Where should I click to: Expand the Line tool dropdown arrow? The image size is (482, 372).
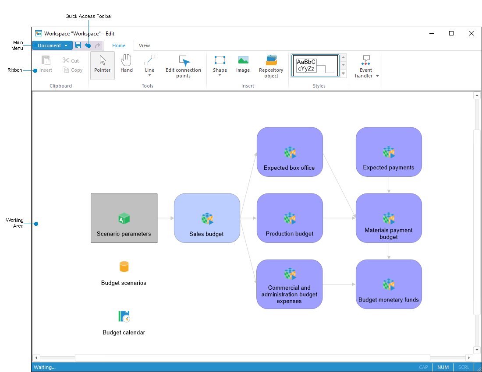coord(150,75)
